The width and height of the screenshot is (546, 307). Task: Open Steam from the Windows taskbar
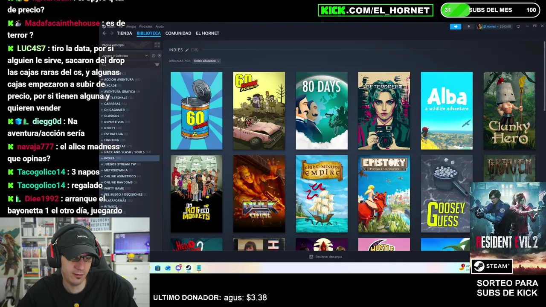(x=189, y=268)
